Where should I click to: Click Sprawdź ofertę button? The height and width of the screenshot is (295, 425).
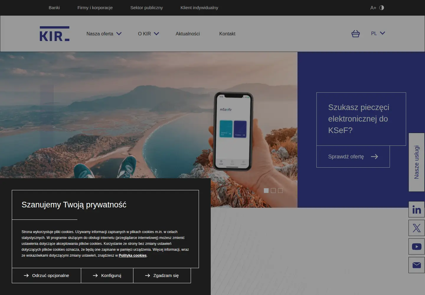click(x=353, y=157)
